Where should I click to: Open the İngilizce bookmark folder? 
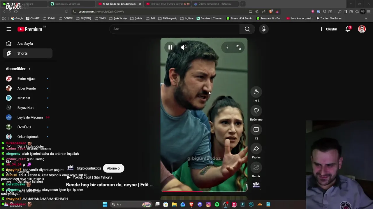[187, 18]
